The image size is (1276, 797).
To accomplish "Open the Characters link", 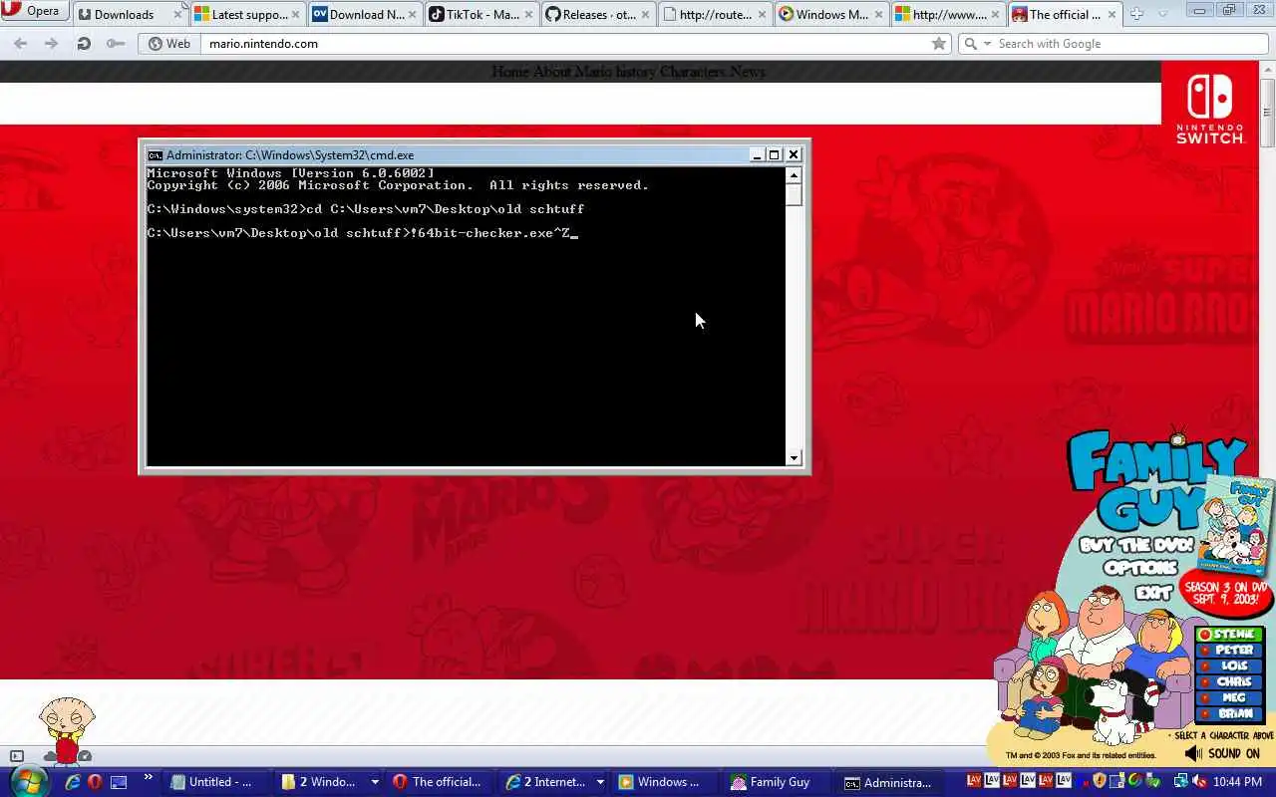I will tap(692, 72).
